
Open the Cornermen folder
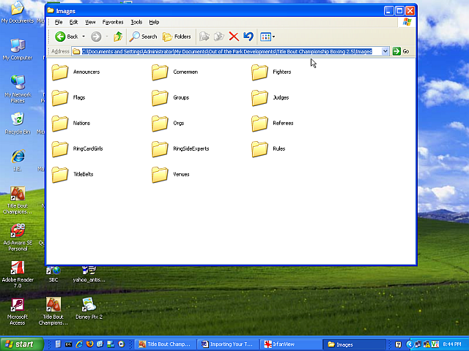click(174, 72)
